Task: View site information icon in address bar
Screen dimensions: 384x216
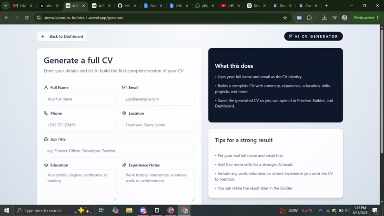Action: coord(39,18)
